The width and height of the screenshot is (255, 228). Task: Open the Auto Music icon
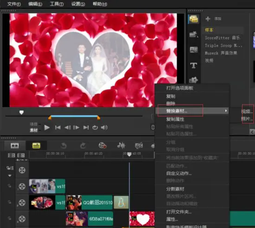click(139, 146)
